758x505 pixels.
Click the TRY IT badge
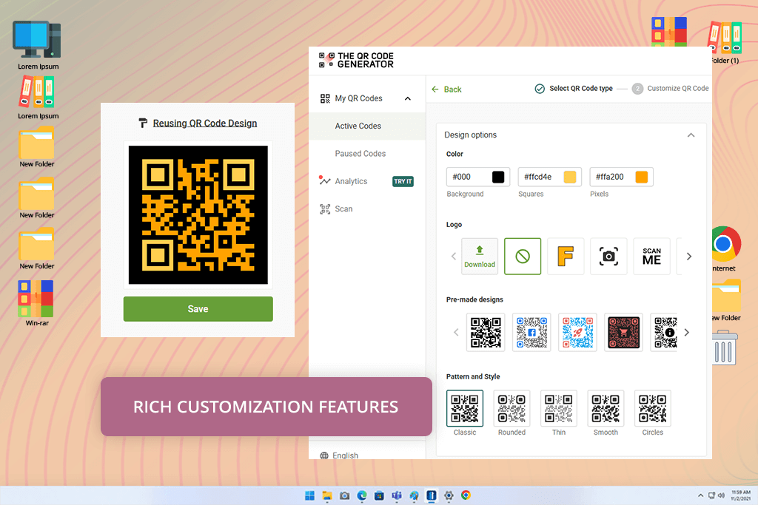(x=403, y=182)
